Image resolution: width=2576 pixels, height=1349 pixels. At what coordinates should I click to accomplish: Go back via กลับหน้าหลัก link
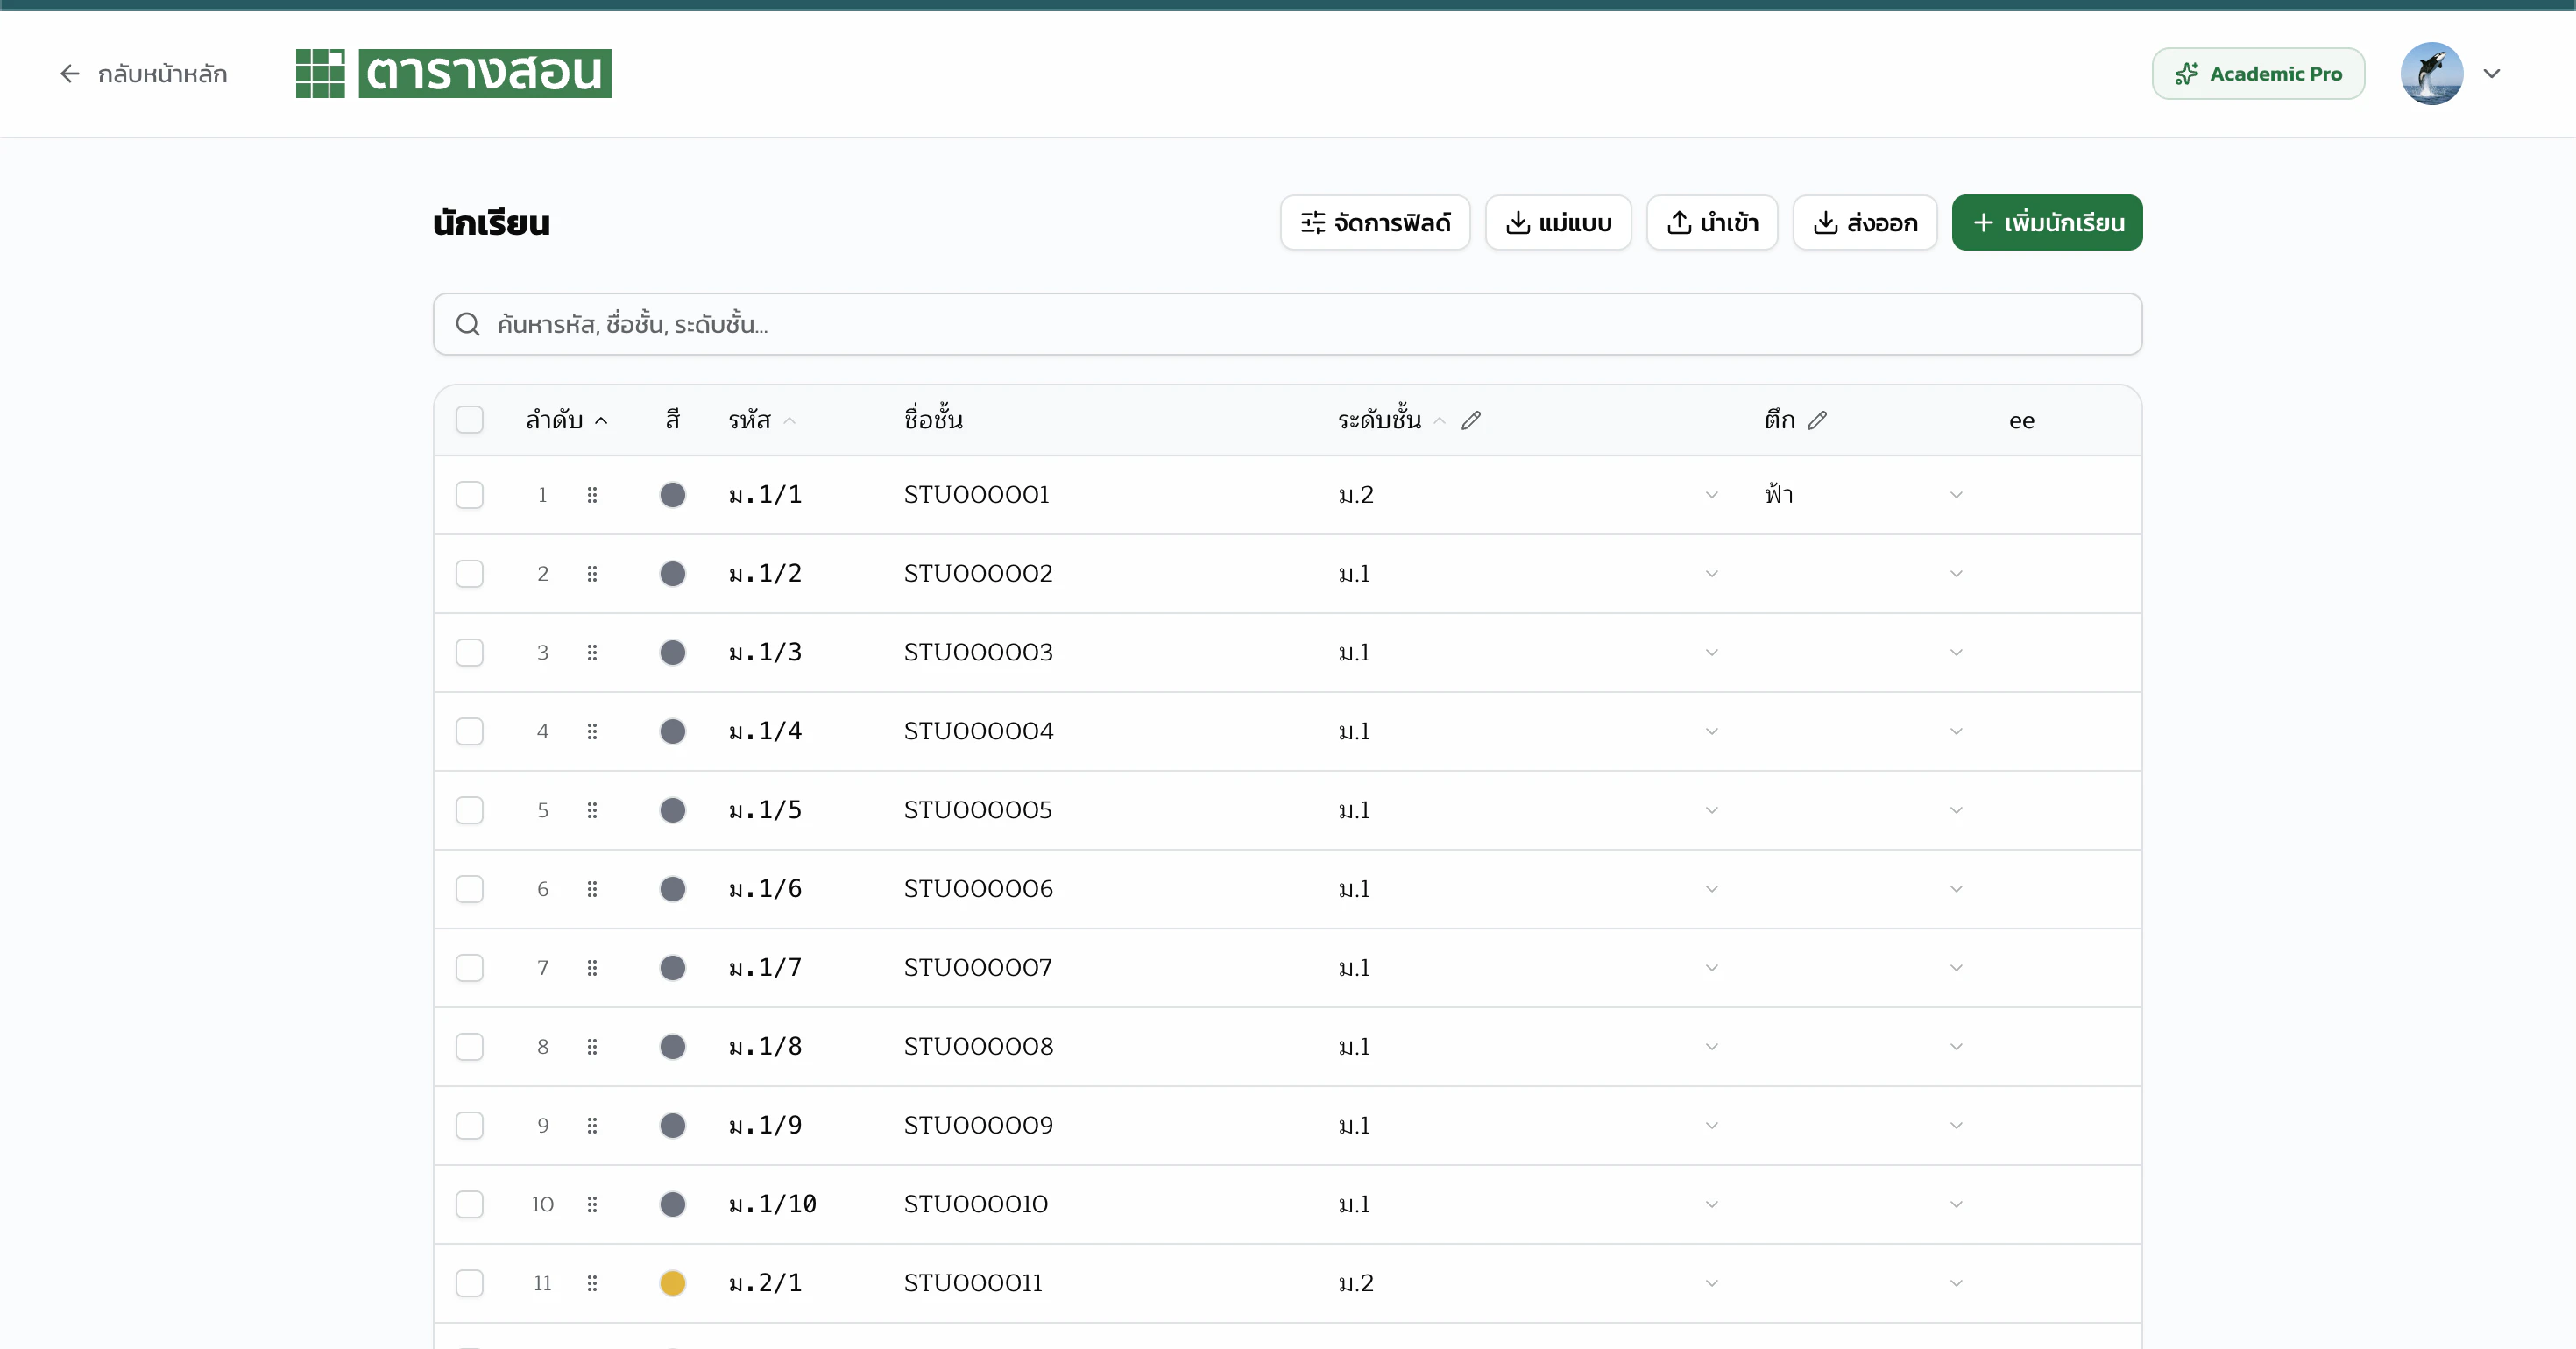[143, 74]
